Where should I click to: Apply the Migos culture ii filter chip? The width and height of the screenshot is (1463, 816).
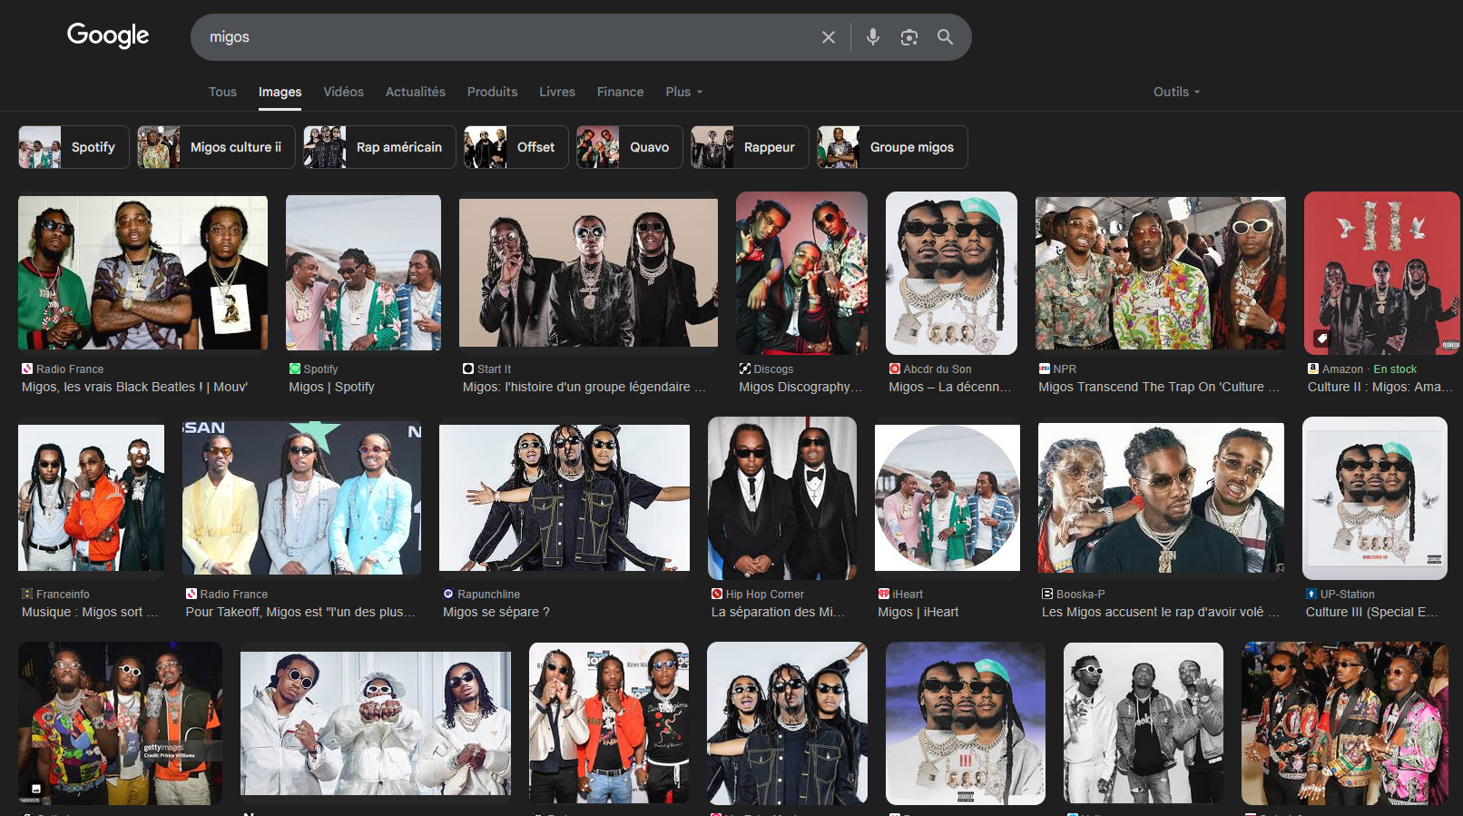click(x=216, y=147)
